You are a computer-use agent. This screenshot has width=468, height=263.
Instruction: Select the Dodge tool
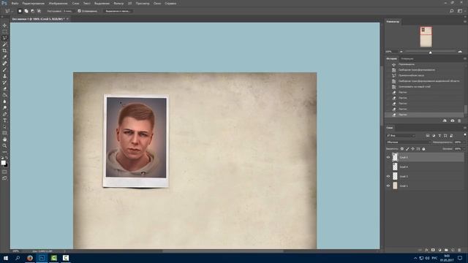tap(4, 107)
